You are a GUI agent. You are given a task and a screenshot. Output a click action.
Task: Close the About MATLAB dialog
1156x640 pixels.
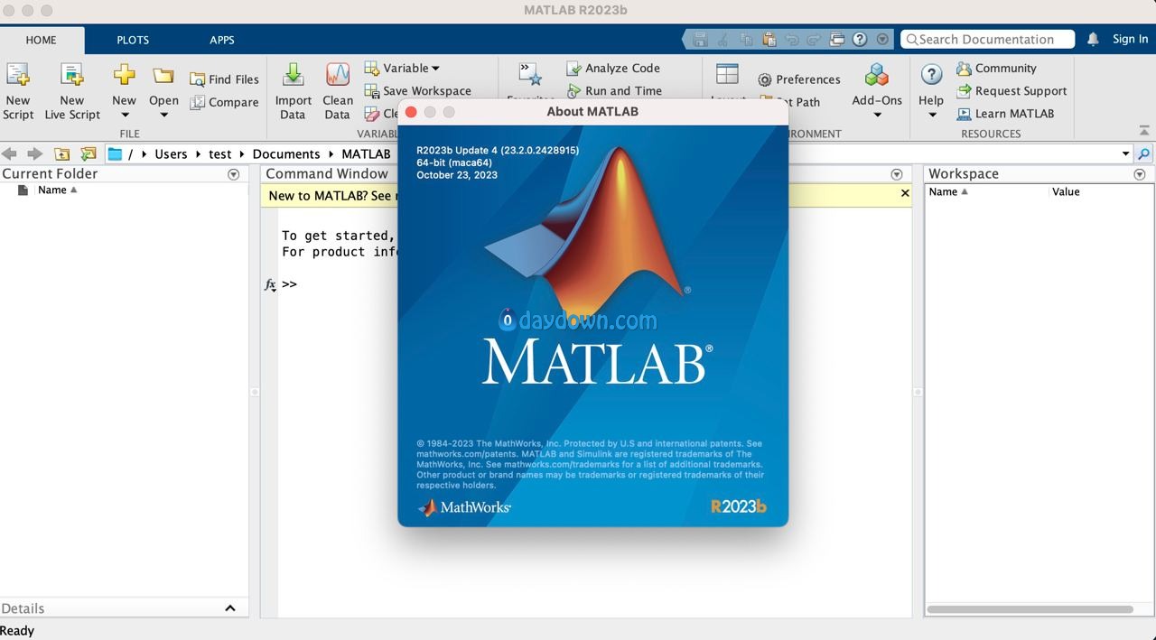point(411,112)
